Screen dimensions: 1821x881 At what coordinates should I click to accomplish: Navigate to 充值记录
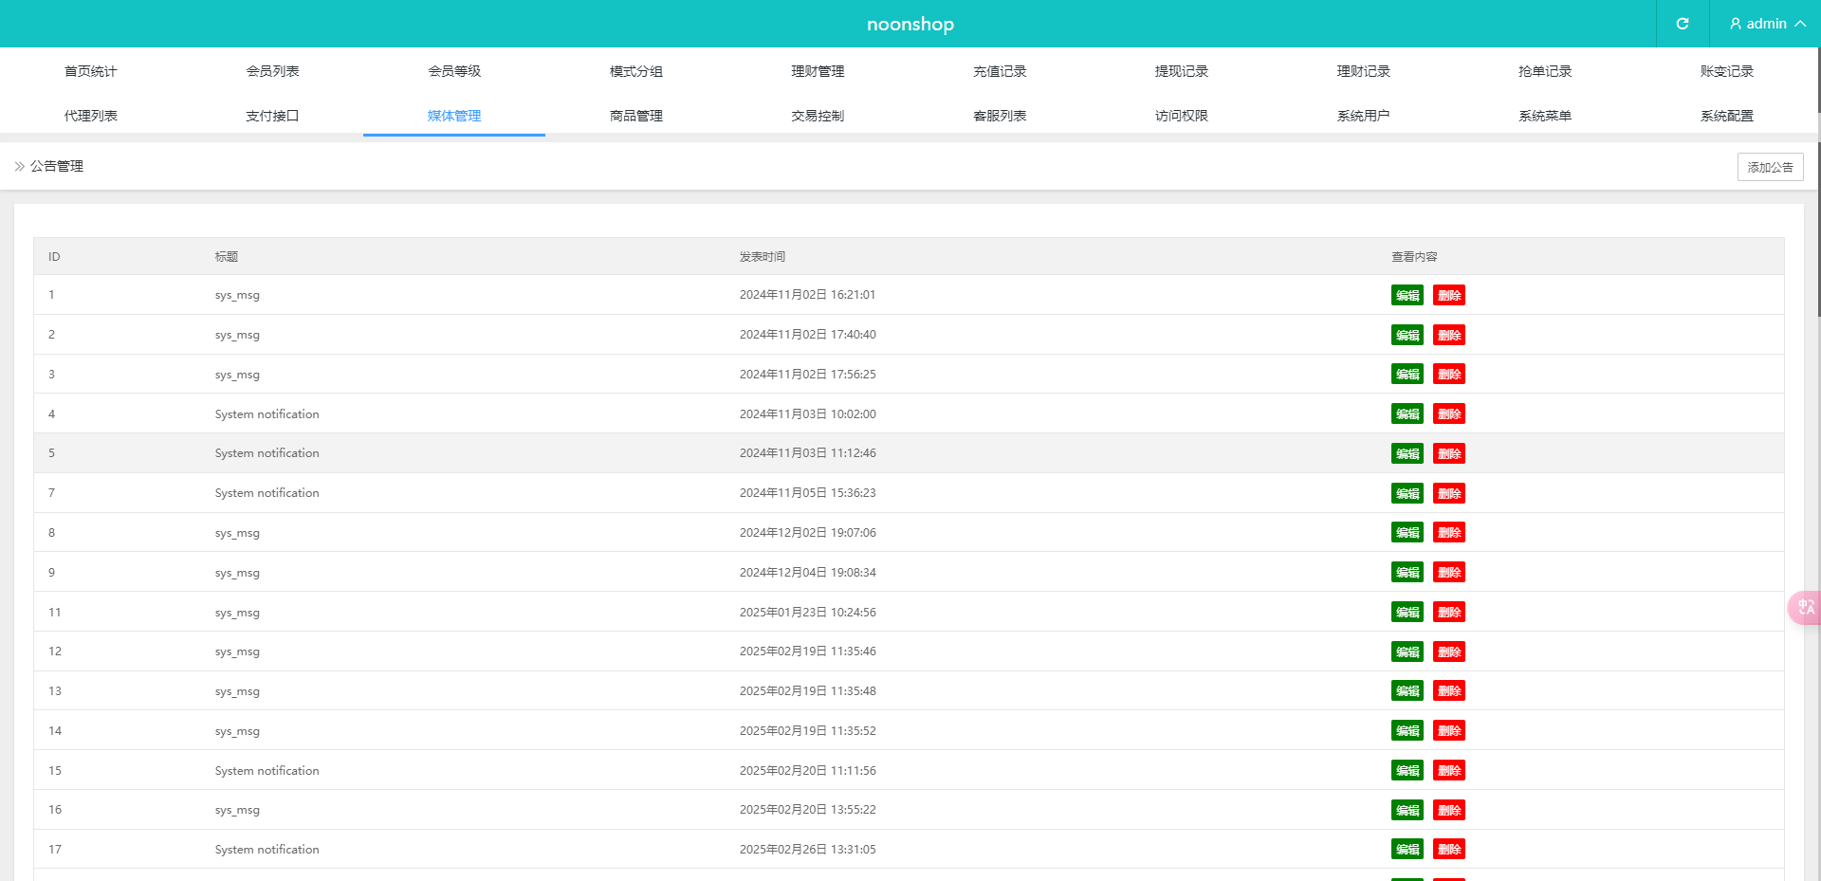1000,71
